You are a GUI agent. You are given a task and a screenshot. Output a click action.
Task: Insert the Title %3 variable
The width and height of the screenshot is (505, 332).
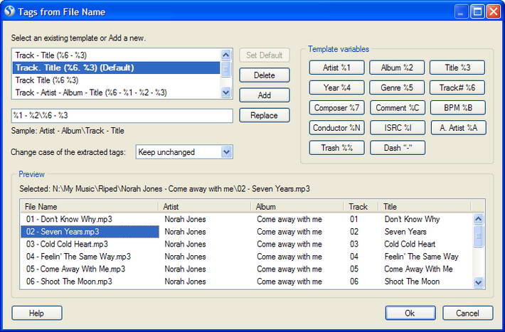[457, 68]
